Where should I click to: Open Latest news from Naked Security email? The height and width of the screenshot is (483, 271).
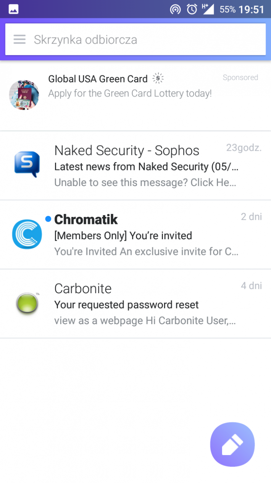[135, 165]
